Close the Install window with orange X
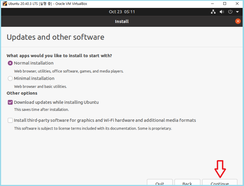Image resolution: width=244 pixels, height=186 pixels. coord(238,21)
